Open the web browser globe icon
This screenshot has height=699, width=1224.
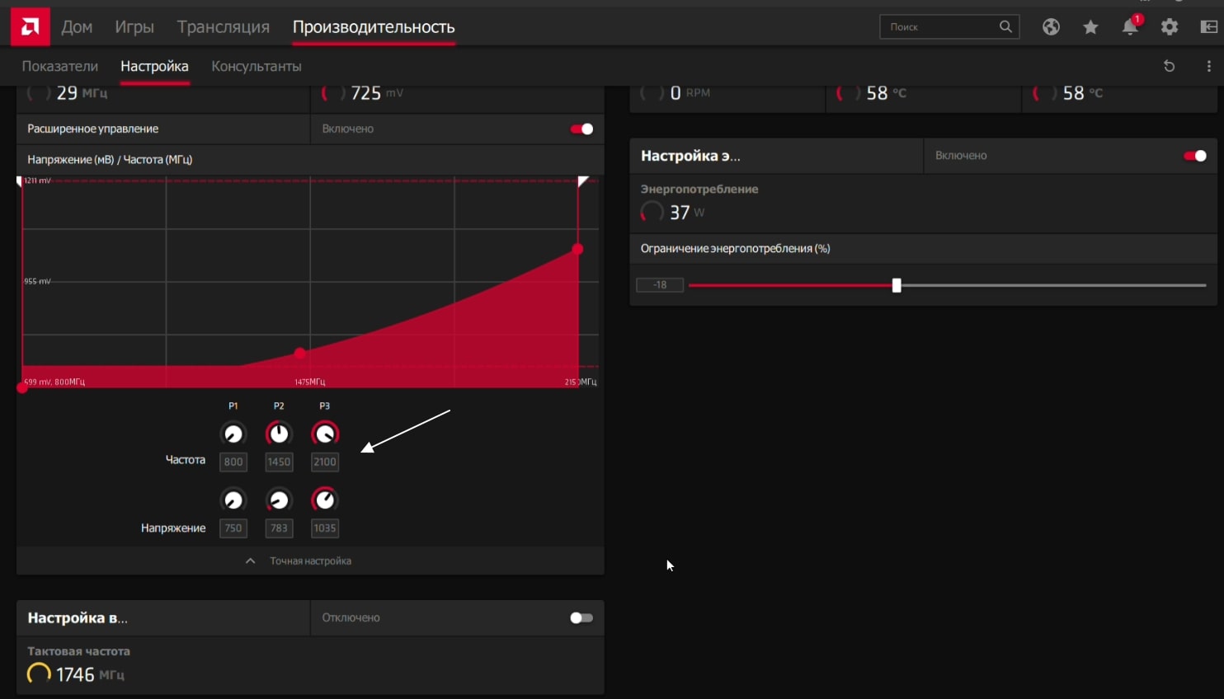[1051, 27]
